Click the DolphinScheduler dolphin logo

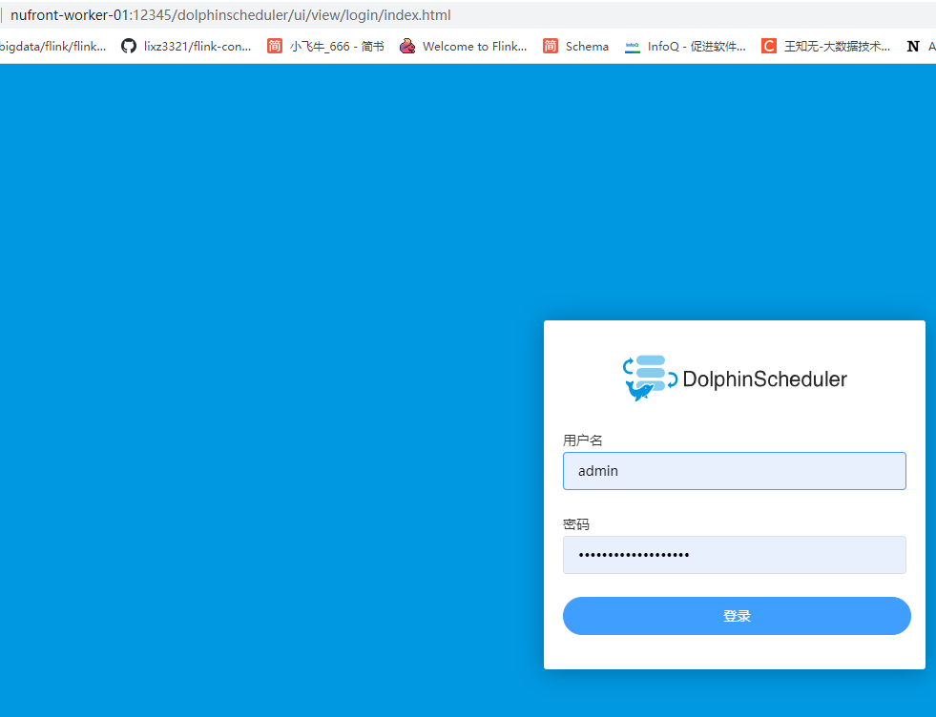pyautogui.click(x=647, y=376)
